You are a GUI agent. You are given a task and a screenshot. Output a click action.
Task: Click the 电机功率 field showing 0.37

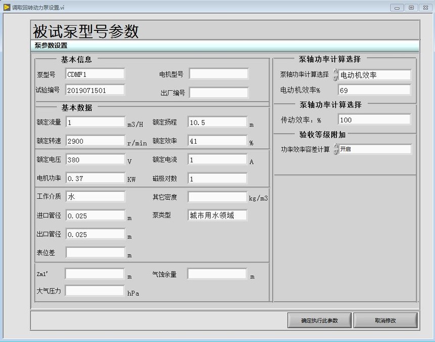coord(95,178)
